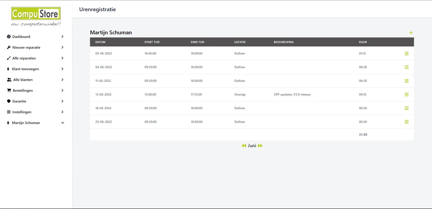Expand the Bestellingen chevron

pos(63,90)
